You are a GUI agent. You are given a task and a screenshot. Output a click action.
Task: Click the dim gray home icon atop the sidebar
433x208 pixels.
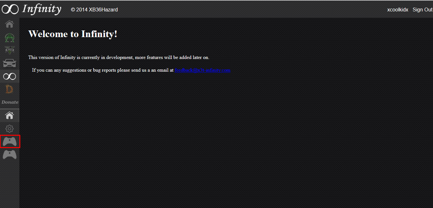(x=10, y=24)
